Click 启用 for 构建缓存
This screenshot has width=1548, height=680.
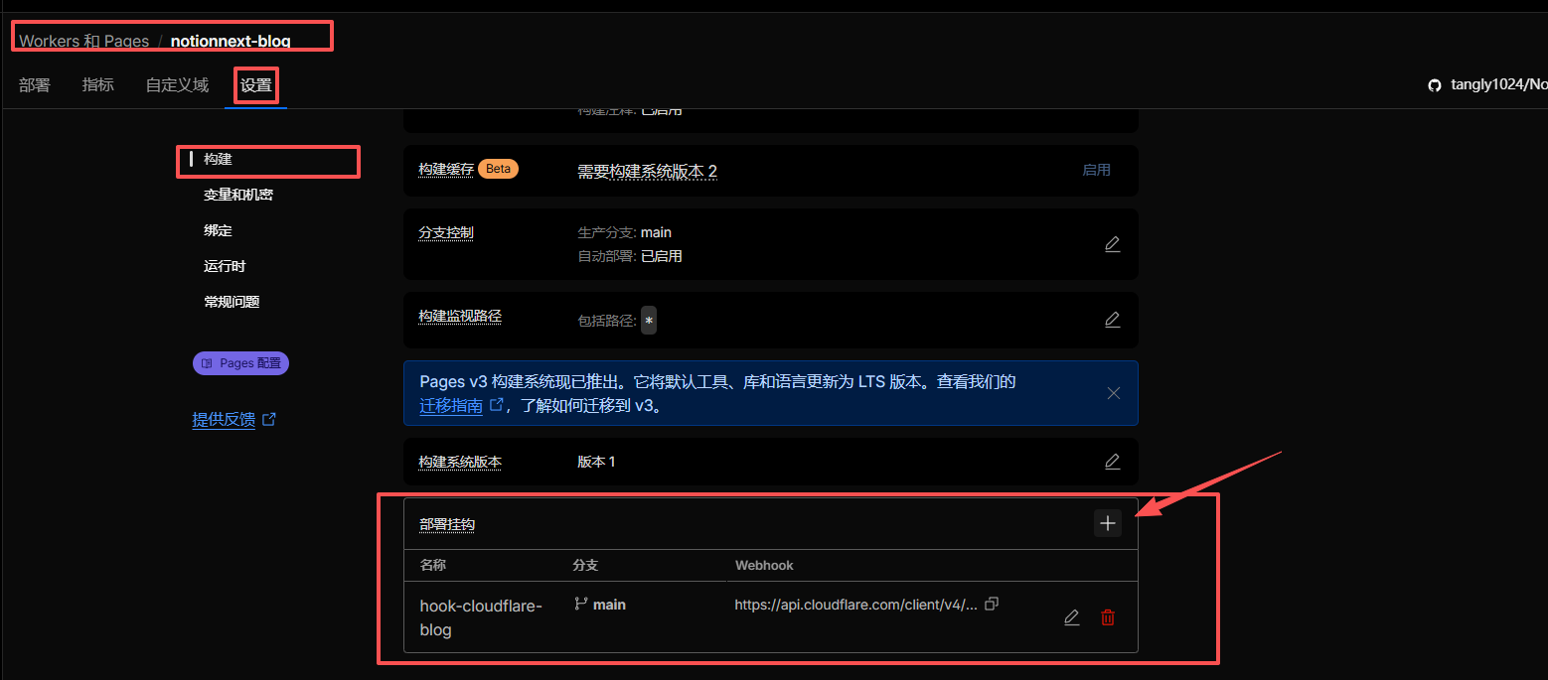click(1096, 170)
